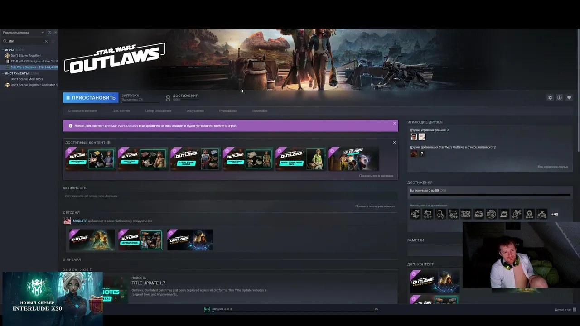Image resolution: width=580 pixels, height=326 pixels.
Task: Click Показать последние новости link
Action: (375, 206)
